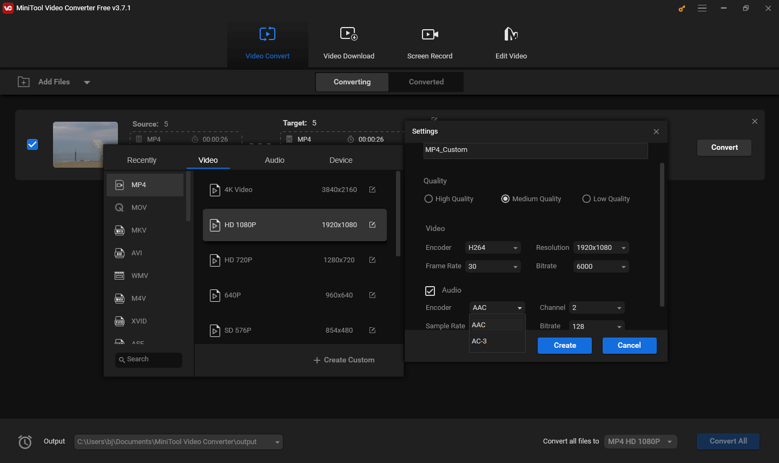Open the audio Channel dropdown

597,308
